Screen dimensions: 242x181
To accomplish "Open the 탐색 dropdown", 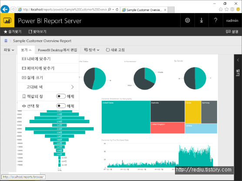I will point(92,50).
